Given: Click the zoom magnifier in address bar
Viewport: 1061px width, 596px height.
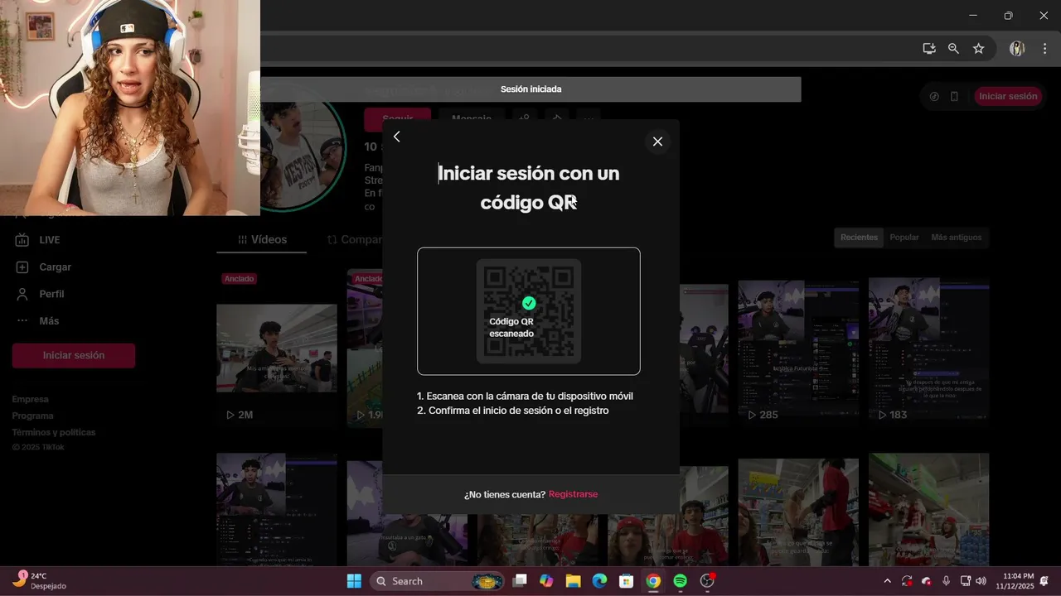Looking at the screenshot, I should click(953, 49).
